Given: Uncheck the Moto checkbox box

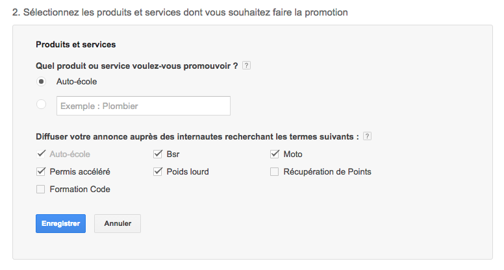Looking at the screenshot, I should [x=274, y=154].
